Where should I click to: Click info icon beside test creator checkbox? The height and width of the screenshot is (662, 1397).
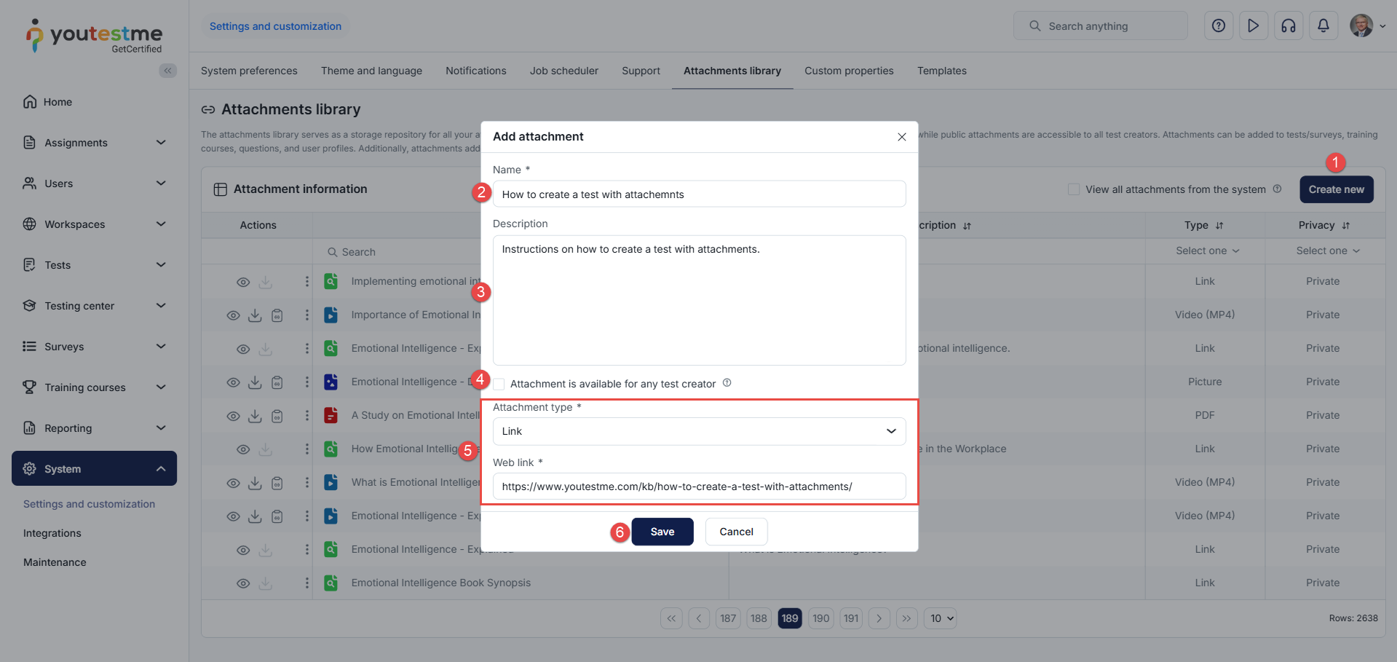click(x=727, y=383)
